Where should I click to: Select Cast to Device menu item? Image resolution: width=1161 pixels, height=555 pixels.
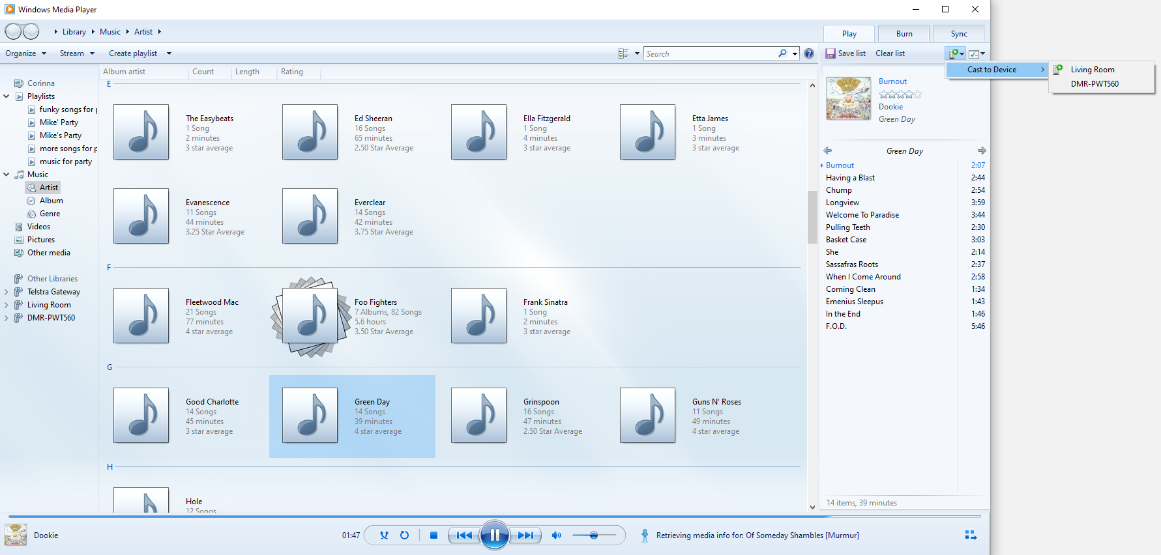pyautogui.click(x=997, y=70)
